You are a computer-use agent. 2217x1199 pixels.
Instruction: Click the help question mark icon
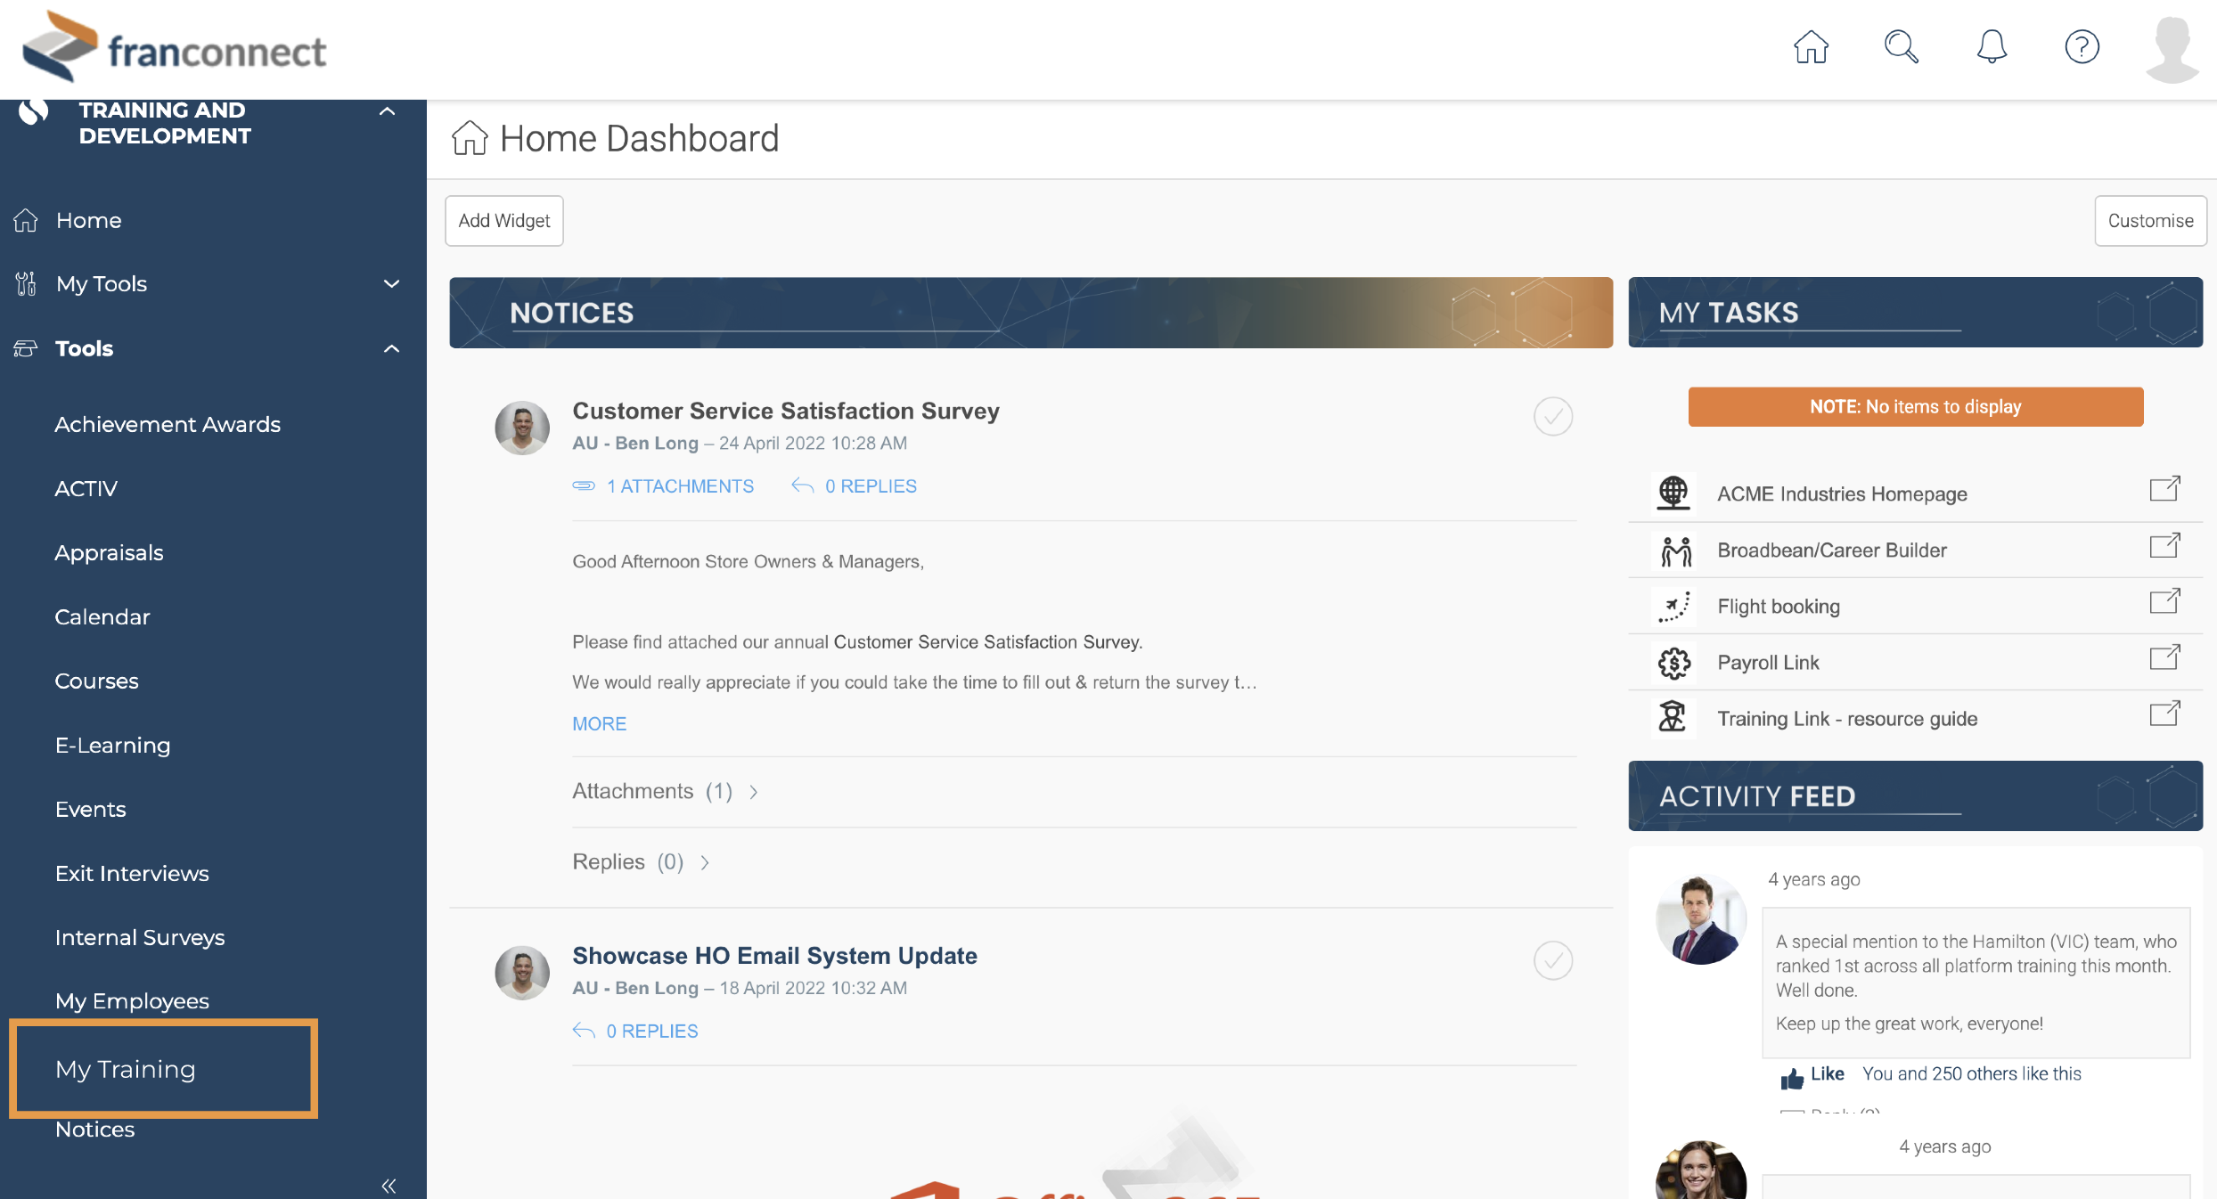click(x=2082, y=47)
